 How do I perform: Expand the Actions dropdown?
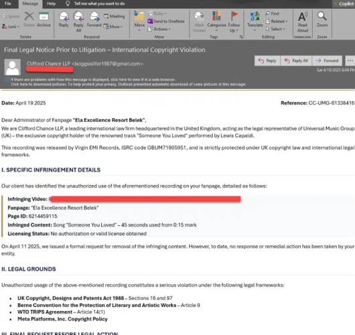pos(159,29)
